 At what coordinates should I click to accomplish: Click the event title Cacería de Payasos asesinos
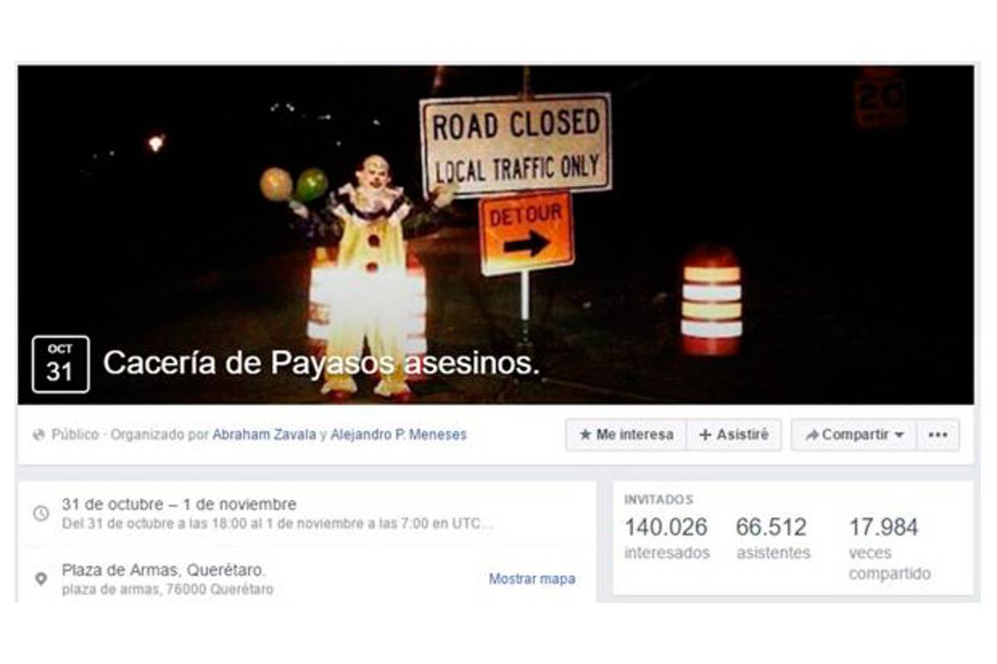322,363
